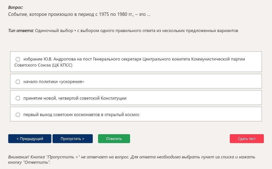Mark radio button for выход в открытый космос
Viewport: 272px width, 169px height.
pos(18,115)
